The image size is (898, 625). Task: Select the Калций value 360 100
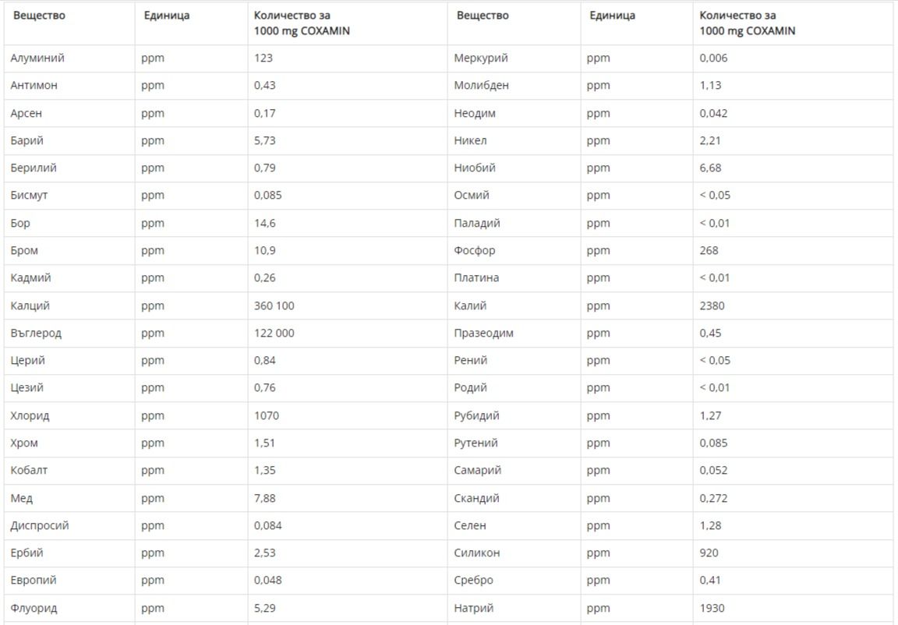(x=274, y=305)
